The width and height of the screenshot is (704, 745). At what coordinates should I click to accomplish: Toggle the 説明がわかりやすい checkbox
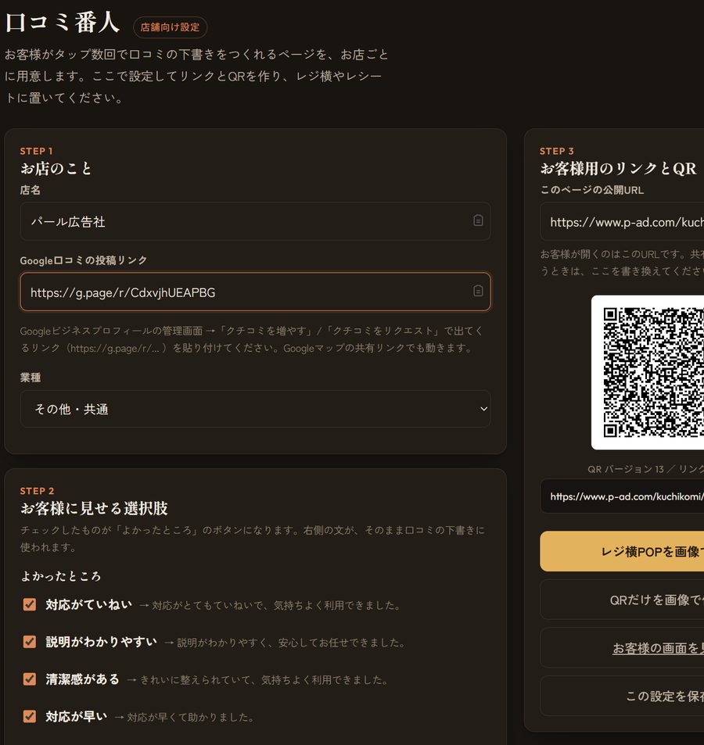point(30,642)
